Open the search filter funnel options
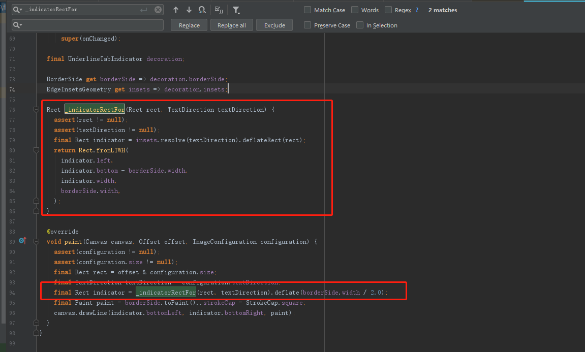The width and height of the screenshot is (585, 352). pos(236,10)
